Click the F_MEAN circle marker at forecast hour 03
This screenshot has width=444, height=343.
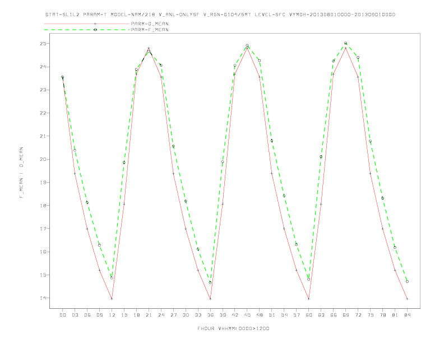[x=75, y=150]
